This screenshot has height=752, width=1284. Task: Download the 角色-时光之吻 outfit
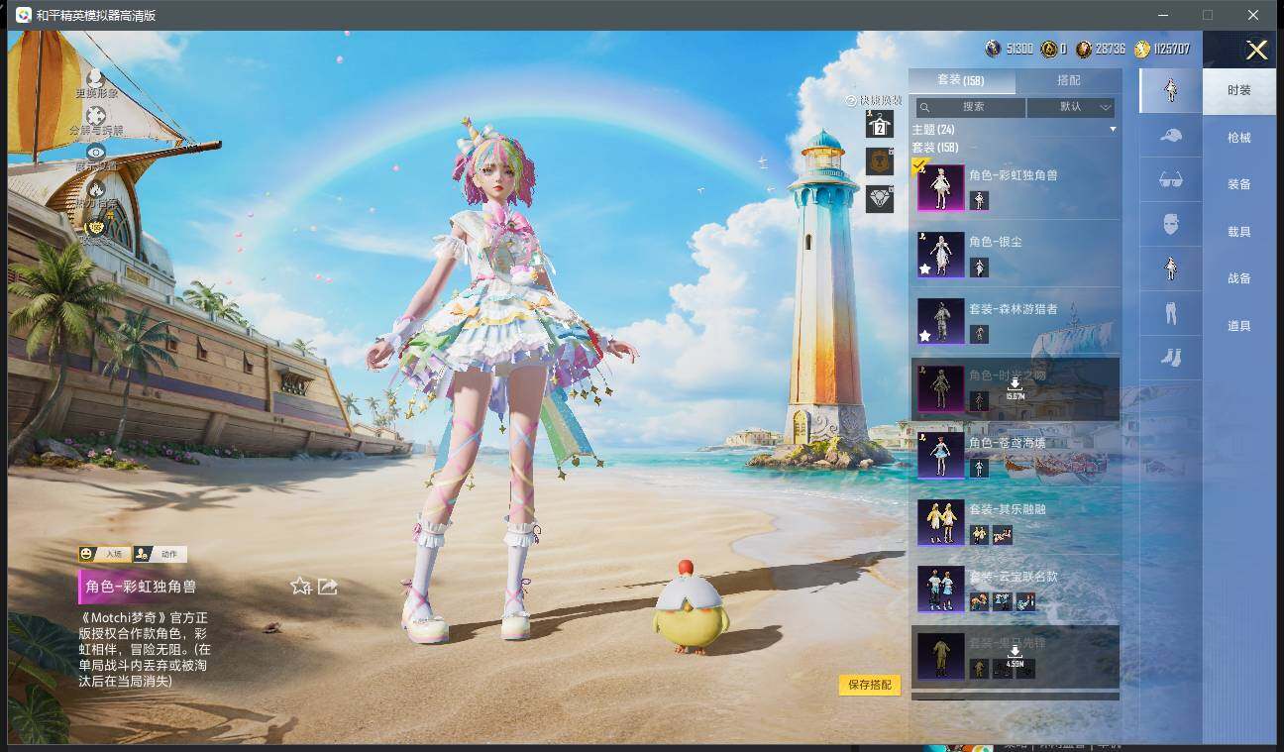(x=1015, y=387)
